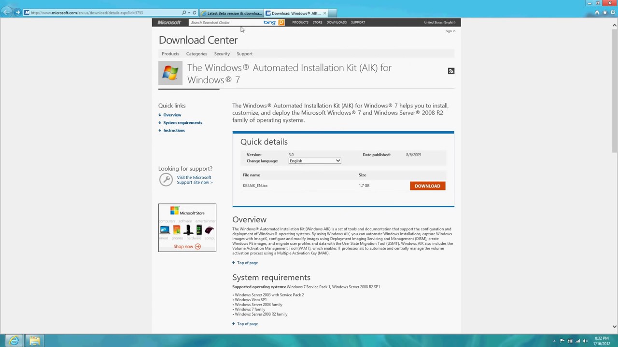Image resolution: width=618 pixels, height=347 pixels.
Task: Open the Tools gear icon
Action: pyautogui.click(x=612, y=13)
